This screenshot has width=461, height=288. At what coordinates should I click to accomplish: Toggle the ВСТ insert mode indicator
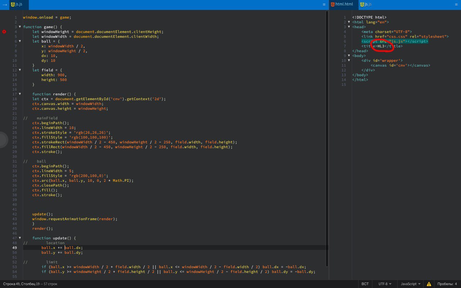pyautogui.click(x=365, y=284)
